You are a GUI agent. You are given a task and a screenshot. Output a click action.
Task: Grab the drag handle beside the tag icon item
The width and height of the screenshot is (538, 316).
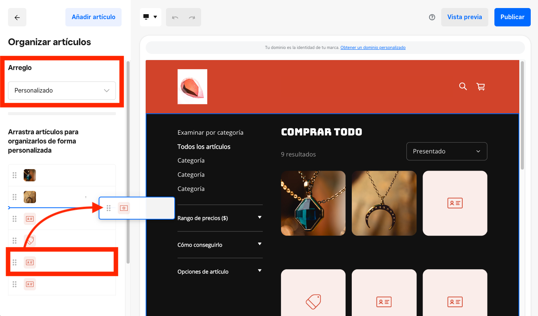coord(15,241)
